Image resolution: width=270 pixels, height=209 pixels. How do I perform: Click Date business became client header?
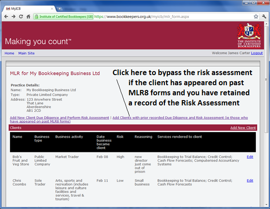tap(104, 142)
